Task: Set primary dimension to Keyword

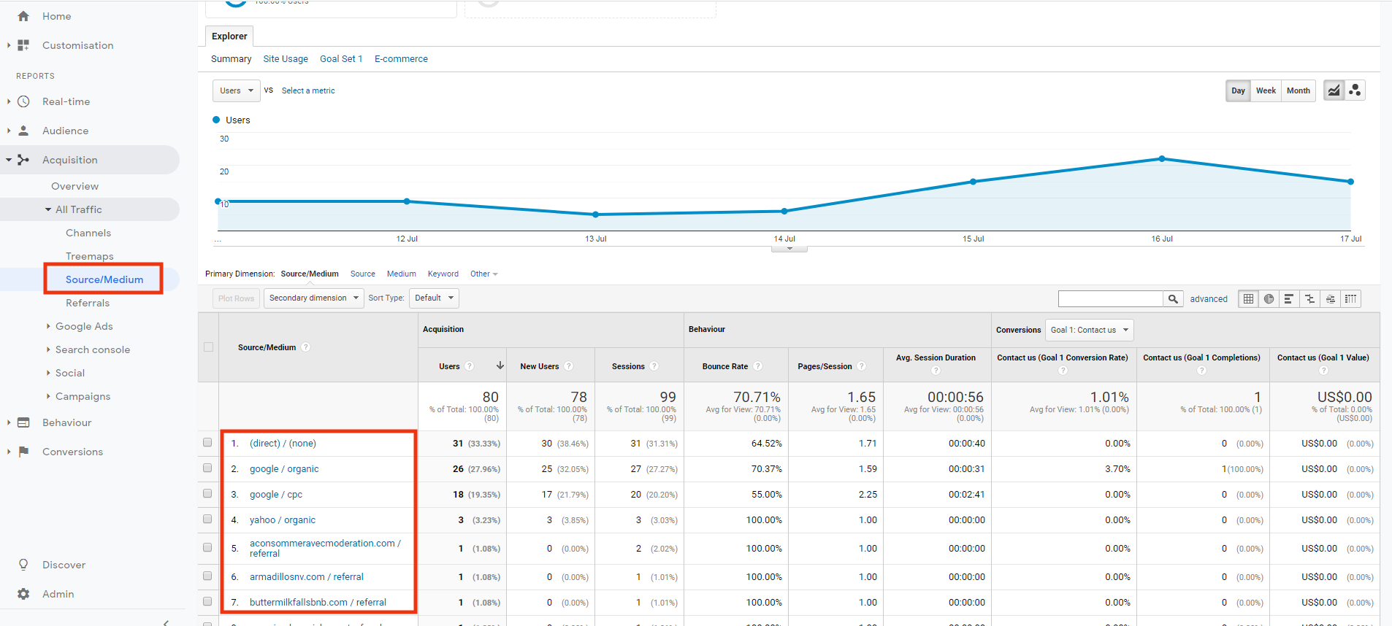Action: 443,274
